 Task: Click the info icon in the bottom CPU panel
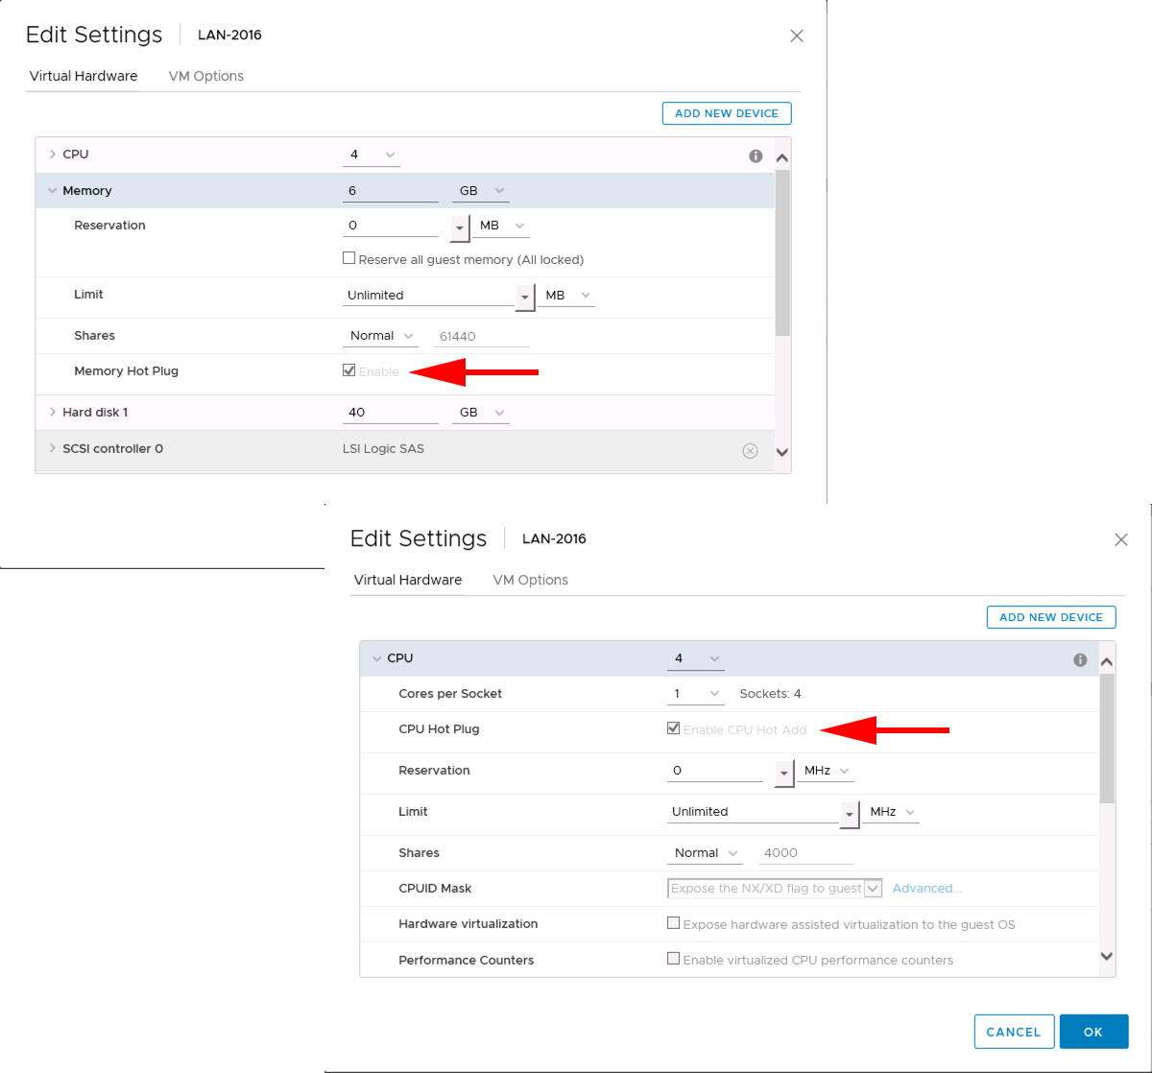click(1079, 659)
